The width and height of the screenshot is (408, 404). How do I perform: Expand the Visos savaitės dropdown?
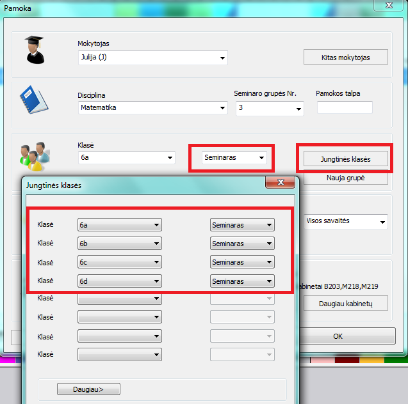click(x=346, y=221)
